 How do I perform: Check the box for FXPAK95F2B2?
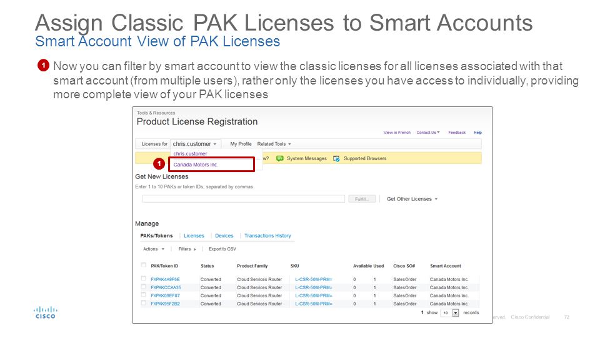(144, 303)
